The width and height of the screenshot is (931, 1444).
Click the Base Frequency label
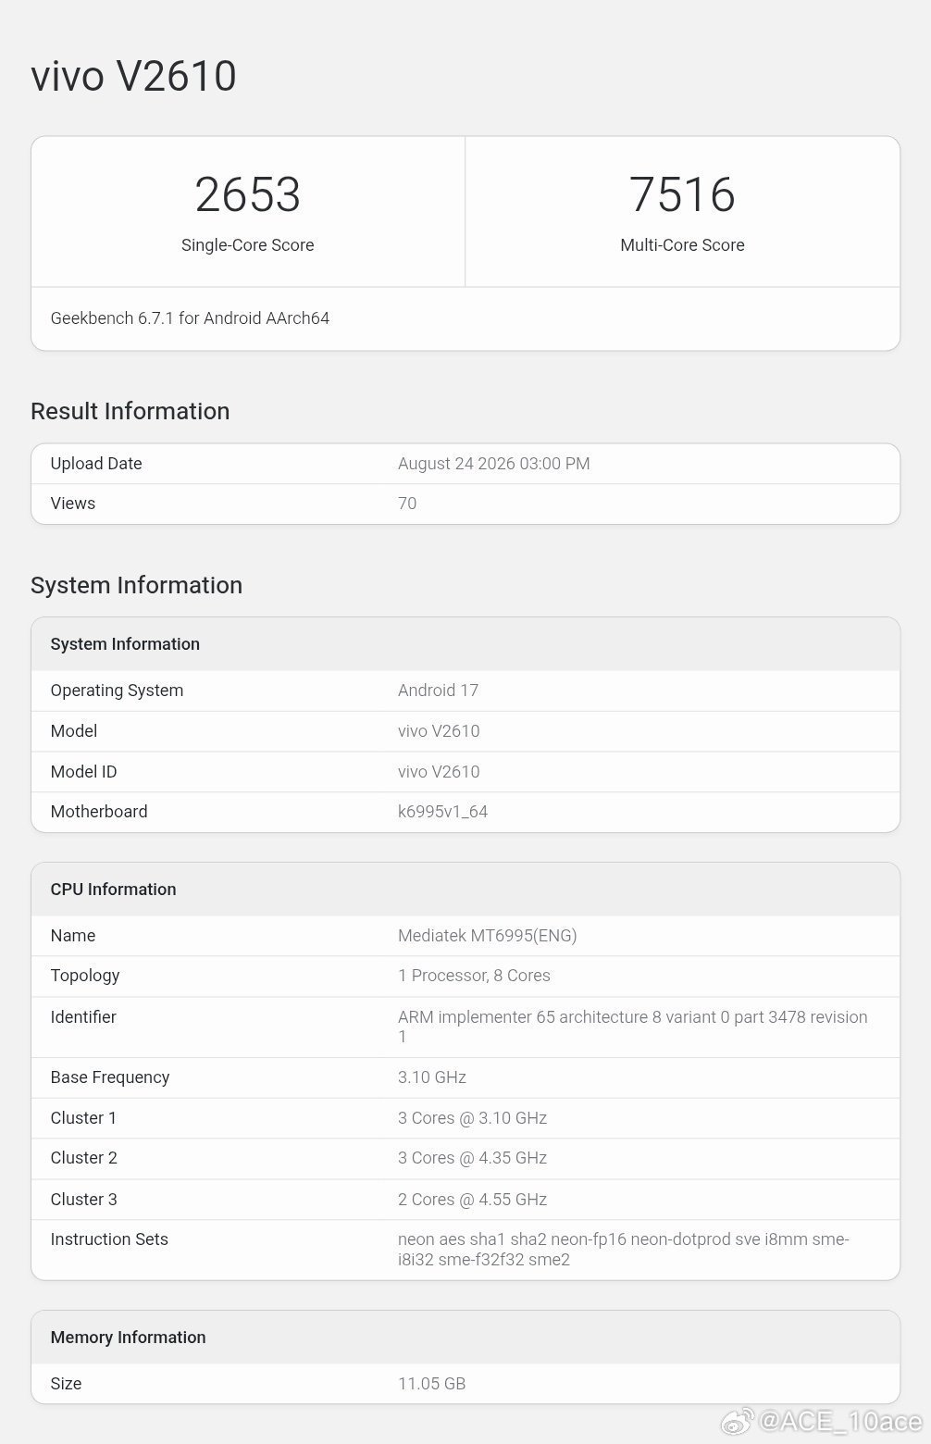click(x=110, y=1077)
